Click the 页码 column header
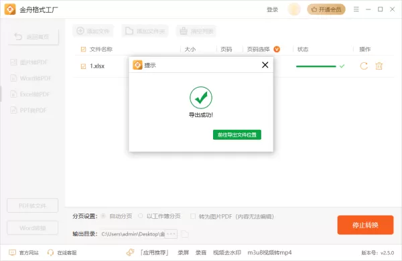 coord(226,49)
